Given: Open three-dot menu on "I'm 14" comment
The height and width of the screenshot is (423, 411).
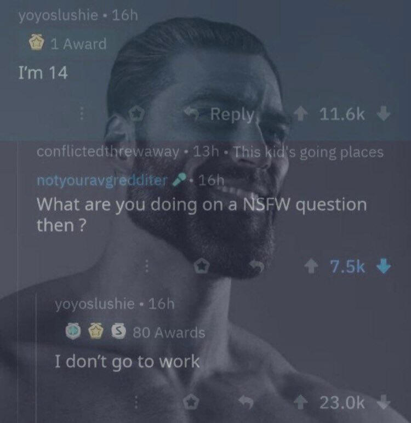Looking at the screenshot, I should click(82, 113).
